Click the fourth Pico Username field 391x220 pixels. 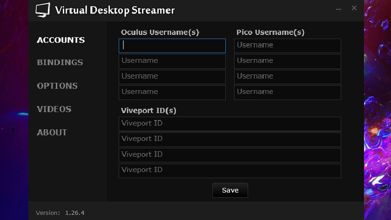pyautogui.click(x=287, y=92)
